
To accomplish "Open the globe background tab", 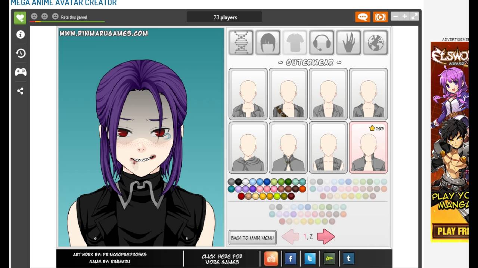I will [375, 42].
